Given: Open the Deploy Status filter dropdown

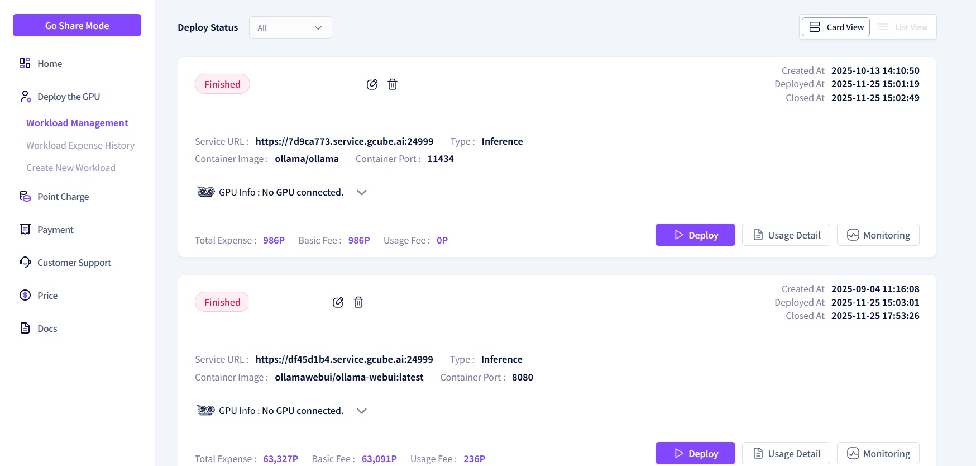Looking at the screenshot, I should pyautogui.click(x=290, y=27).
